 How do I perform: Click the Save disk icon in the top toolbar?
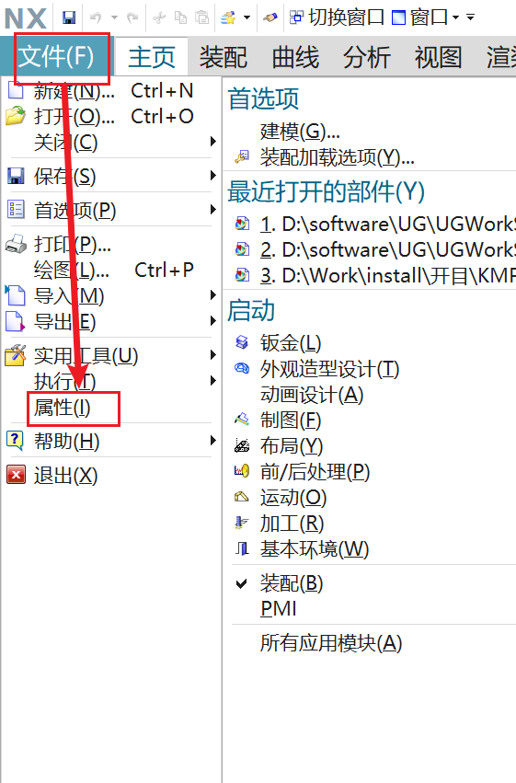(x=69, y=18)
